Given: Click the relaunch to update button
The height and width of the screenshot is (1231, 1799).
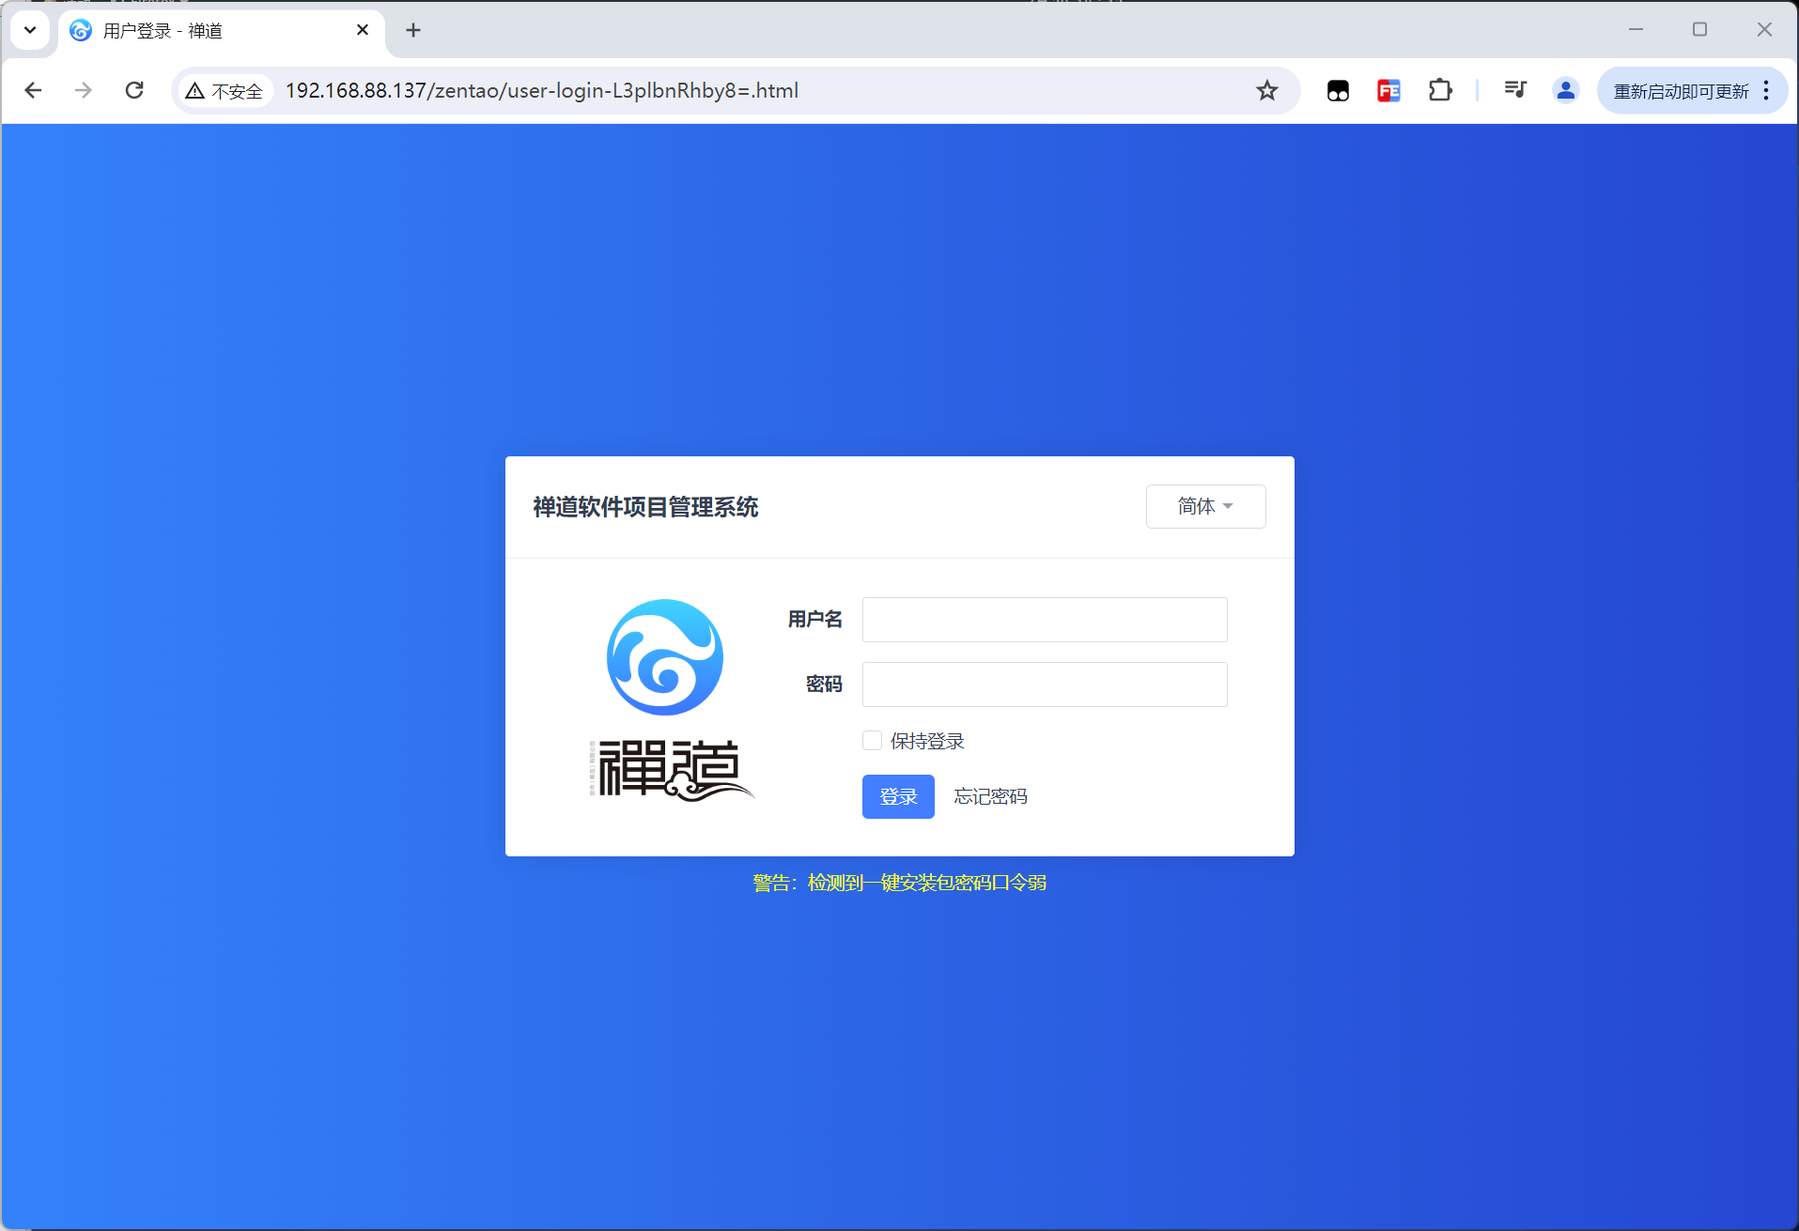Looking at the screenshot, I should click(1681, 91).
